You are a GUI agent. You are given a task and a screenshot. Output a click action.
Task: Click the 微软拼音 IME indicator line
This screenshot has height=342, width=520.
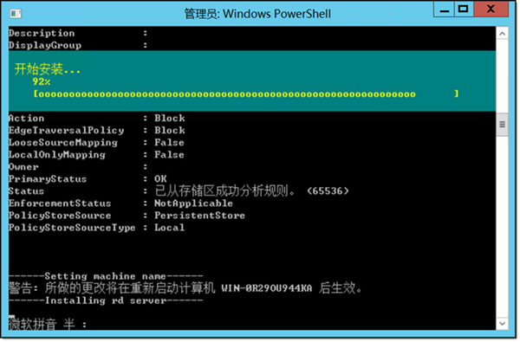point(48,324)
